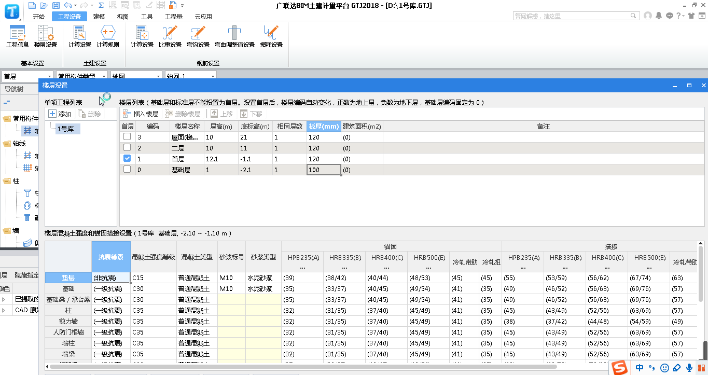This screenshot has width=708, height=375.
Task: Open the 常用构件类型 dropdown
Action: (x=104, y=76)
